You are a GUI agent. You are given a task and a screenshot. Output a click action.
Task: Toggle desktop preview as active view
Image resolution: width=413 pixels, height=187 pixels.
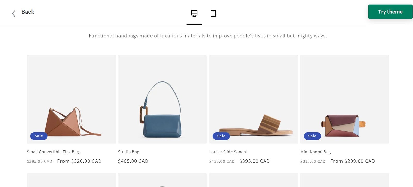point(194,14)
